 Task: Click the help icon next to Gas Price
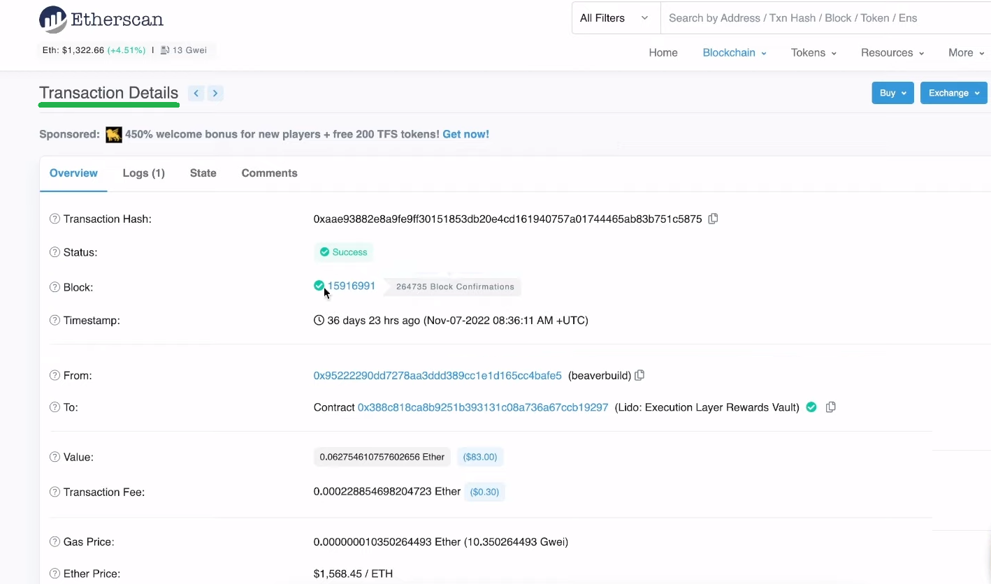point(55,541)
